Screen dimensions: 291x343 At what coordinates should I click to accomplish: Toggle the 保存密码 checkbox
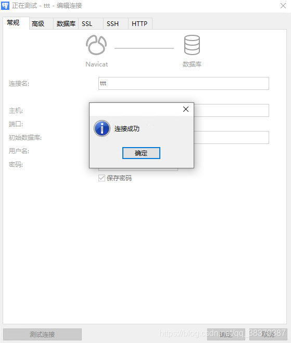coord(102,178)
